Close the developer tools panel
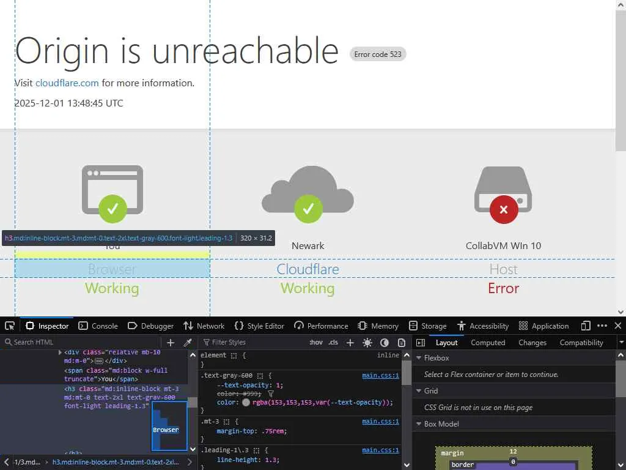Image resolution: width=626 pixels, height=470 pixels. [618, 326]
